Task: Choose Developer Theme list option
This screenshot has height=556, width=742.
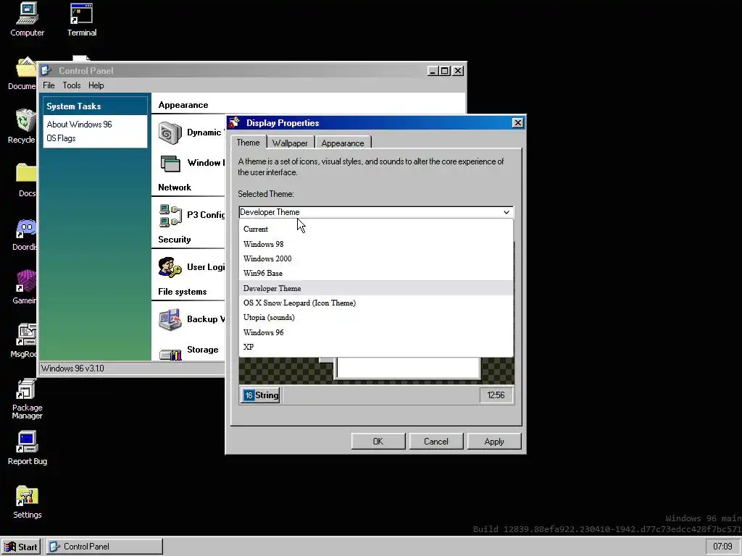Action: 376,288
